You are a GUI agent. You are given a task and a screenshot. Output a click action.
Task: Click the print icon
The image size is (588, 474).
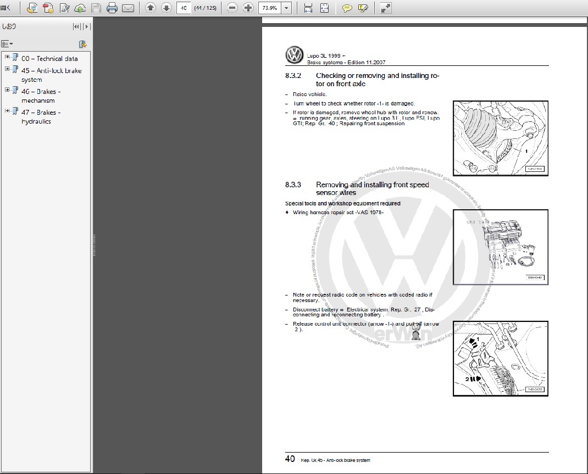[112, 8]
